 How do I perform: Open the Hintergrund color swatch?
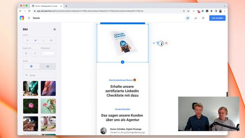pos(48,53)
